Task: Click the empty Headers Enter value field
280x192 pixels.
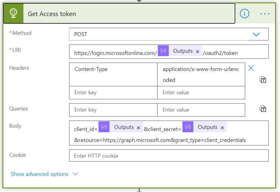Action: (x=201, y=93)
